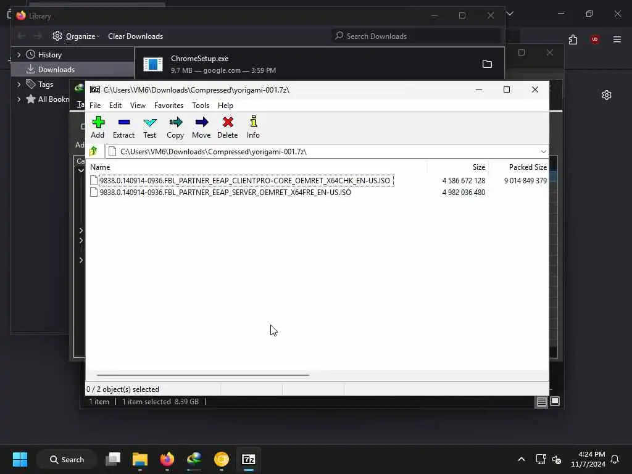The width and height of the screenshot is (632, 474).
Task: Open the Tools menu in 7-Zip
Action: tap(201, 105)
